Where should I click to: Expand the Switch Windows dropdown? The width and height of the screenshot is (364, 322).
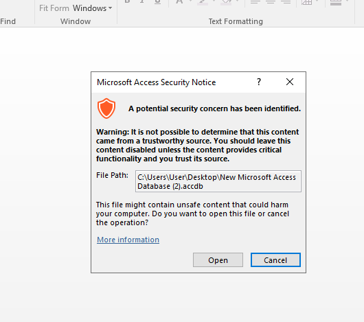[x=93, y=8]
